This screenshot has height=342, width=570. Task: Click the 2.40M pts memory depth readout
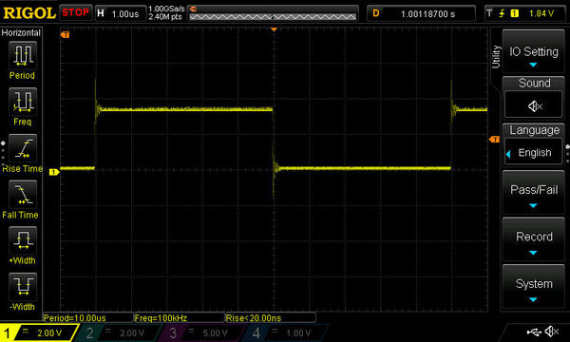165,17
